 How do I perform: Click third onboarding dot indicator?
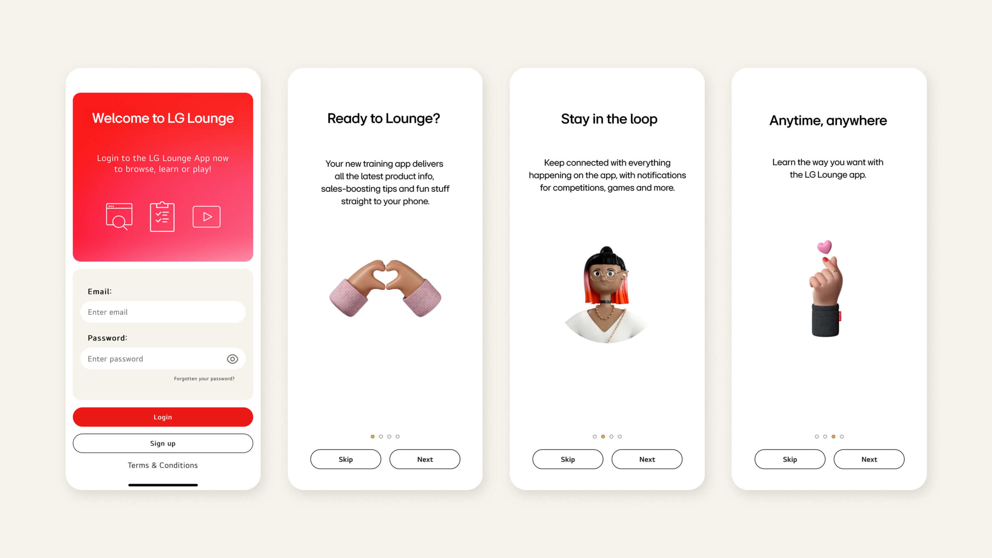pos(389,437)
